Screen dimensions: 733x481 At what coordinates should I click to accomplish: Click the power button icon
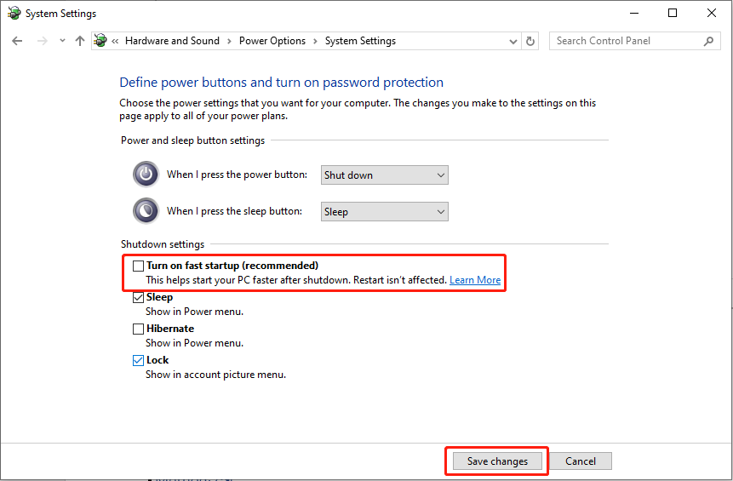tap(146, 175)
